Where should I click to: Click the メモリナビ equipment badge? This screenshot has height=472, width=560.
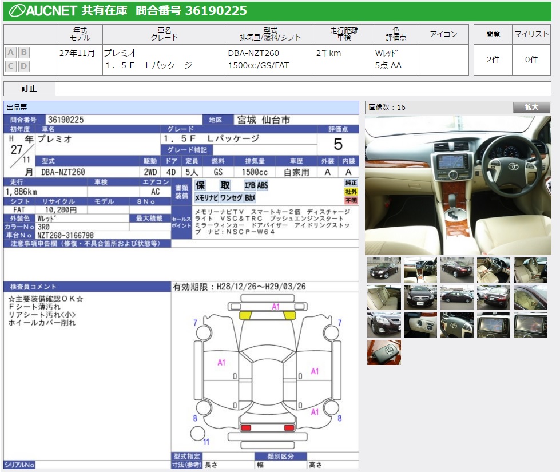205,198
